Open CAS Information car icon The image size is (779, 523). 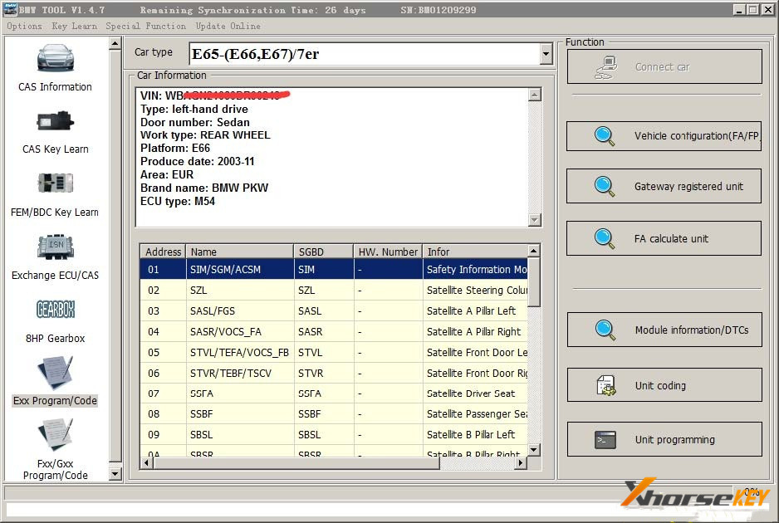click(55, 57)
